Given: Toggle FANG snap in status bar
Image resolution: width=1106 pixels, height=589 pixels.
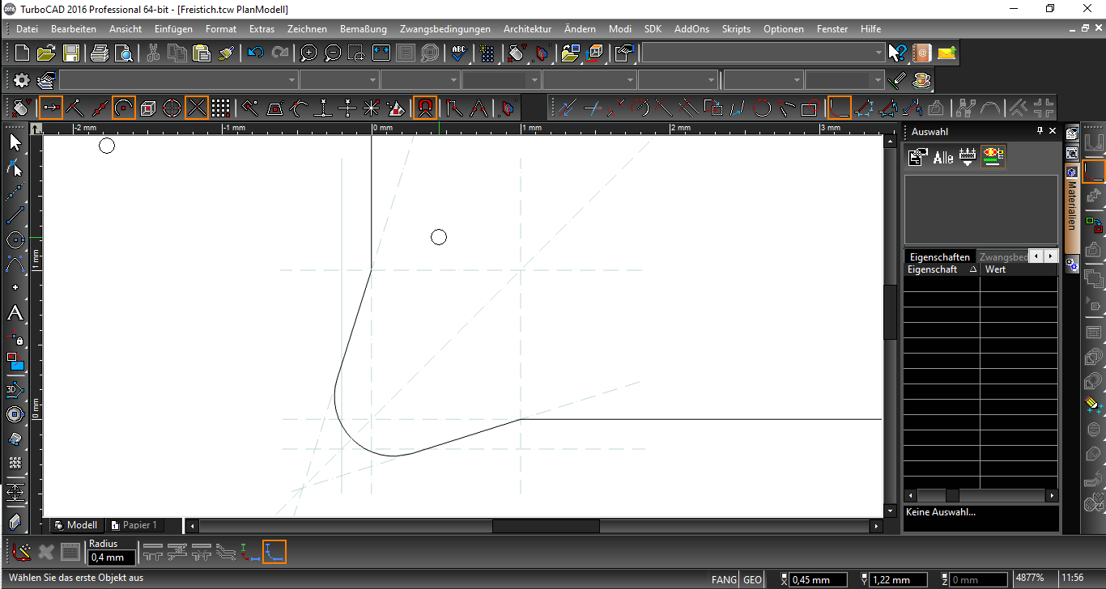Looking at the screenshot, I should pyautogui.click(x=724, y=579).
